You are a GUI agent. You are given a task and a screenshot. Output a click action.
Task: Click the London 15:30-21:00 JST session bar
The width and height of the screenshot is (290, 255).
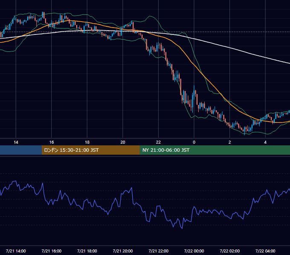click(90, 150)
